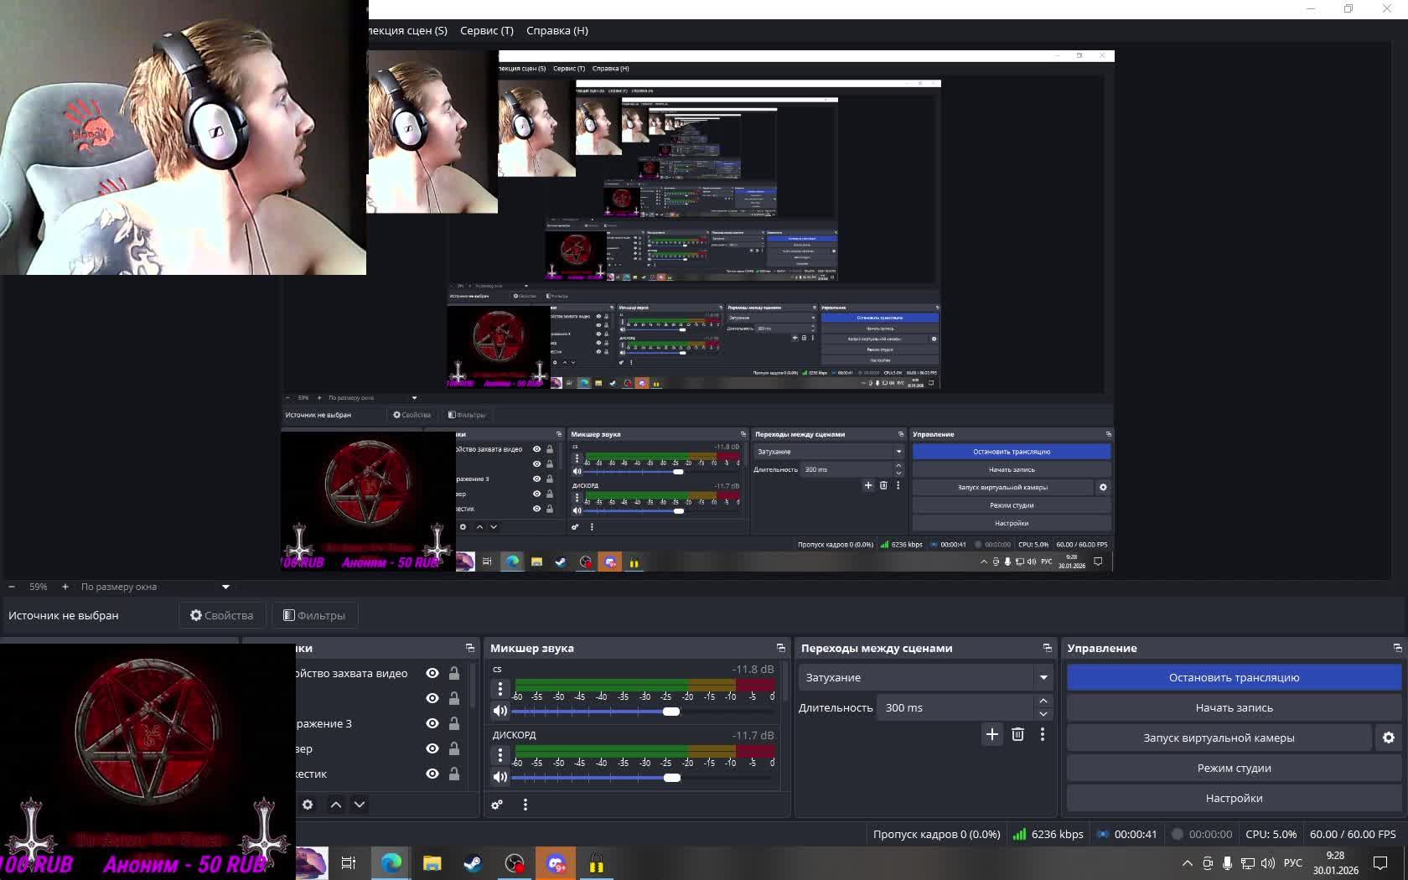Open the Сервис (T) menu
1408x880 pixels.
[486, 30]
